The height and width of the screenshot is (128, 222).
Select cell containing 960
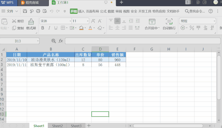click(117, 60)
